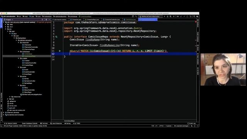Open the Event Log
The image size is (247, 139).
(x=191, y=124)
